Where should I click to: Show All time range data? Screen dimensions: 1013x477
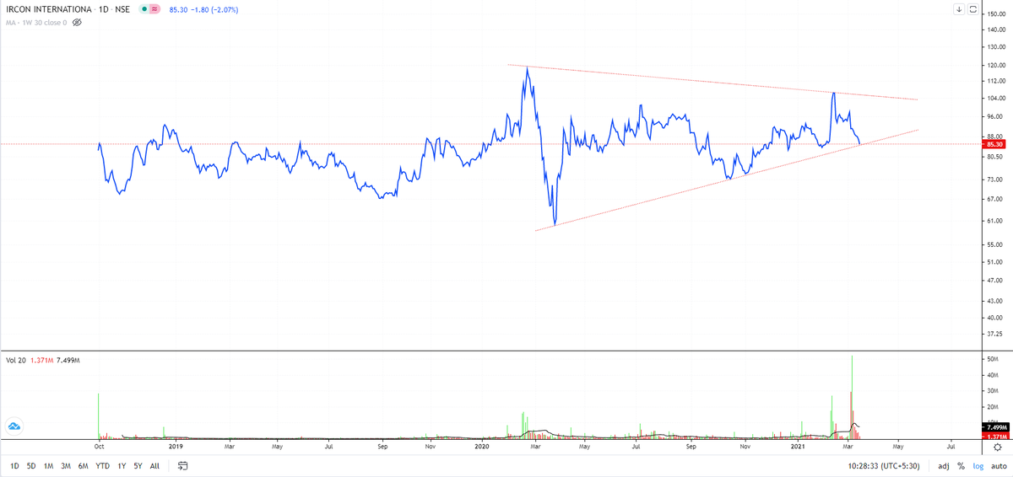(154, 465)
